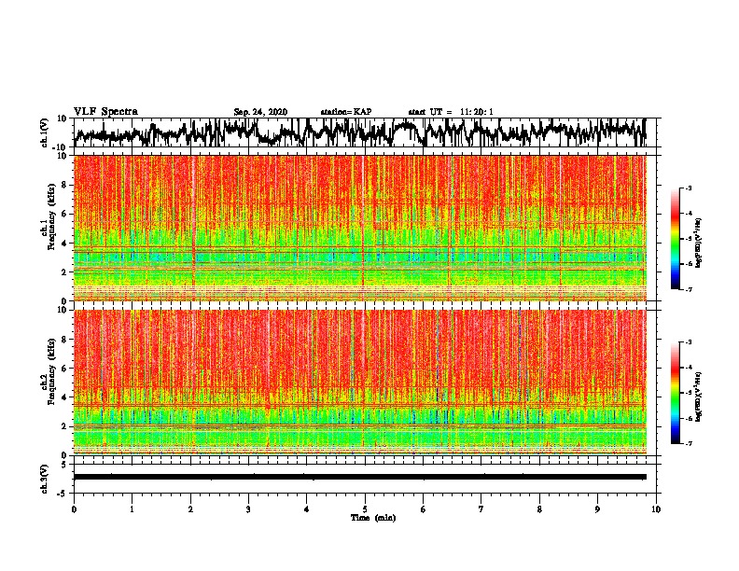The image size is (739, 571).
Task: Click time axis tick label "1"
Action: pos(132,509)
